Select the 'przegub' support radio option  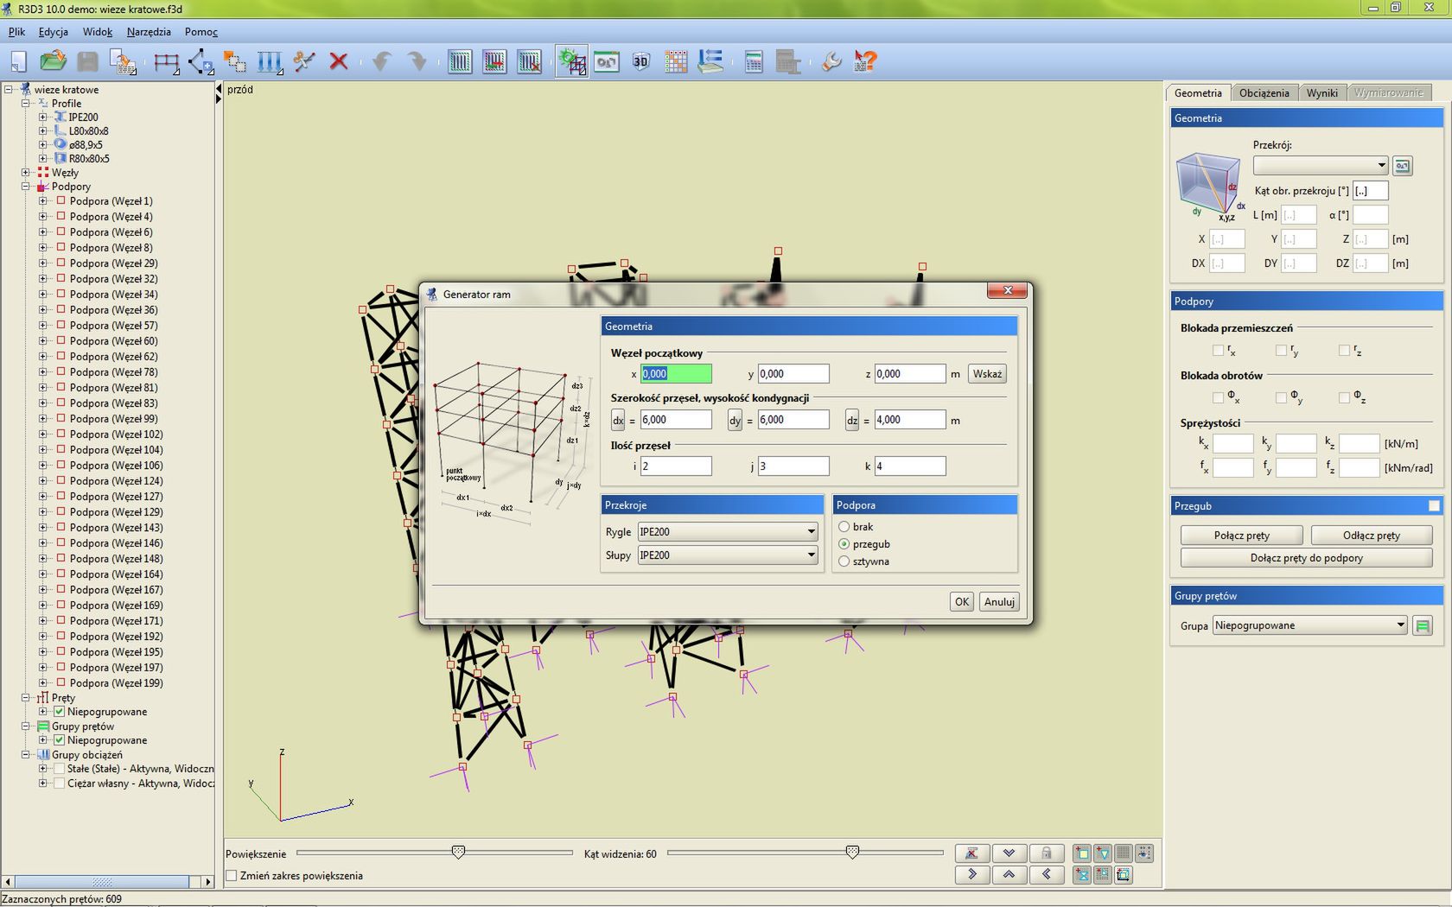pos(844,544)
